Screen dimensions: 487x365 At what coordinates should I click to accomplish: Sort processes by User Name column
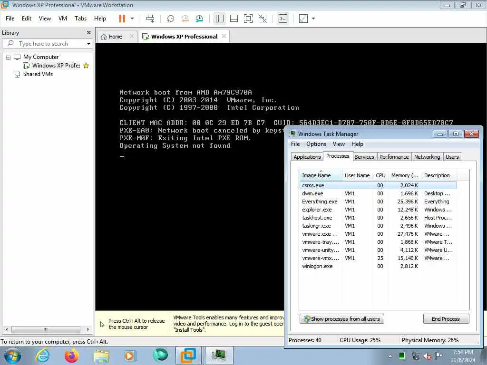[357, 175]
